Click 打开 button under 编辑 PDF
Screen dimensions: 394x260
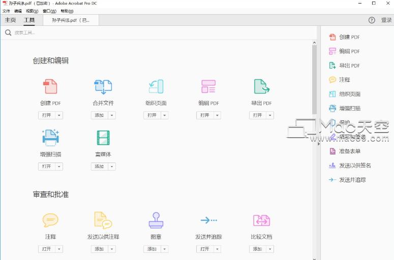[x=205, y=115]
